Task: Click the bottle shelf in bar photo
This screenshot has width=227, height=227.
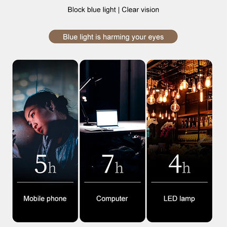Action: [195, 122]
